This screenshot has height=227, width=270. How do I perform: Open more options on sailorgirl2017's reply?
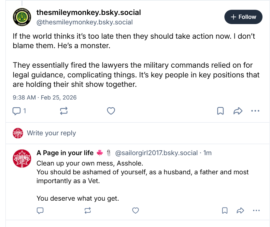256,211
